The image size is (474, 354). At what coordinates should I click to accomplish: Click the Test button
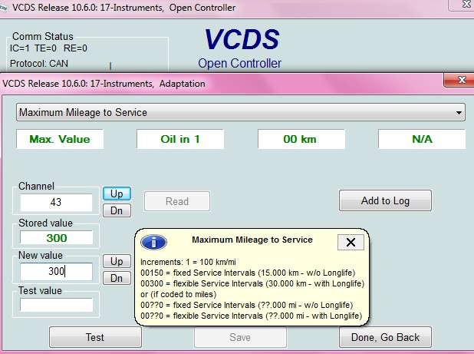click(x=95, y=337)
